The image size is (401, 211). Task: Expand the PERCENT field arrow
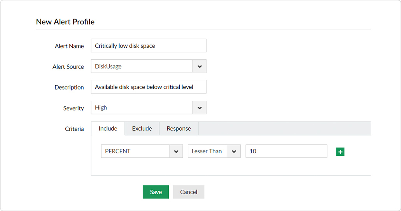coord(176,151)
